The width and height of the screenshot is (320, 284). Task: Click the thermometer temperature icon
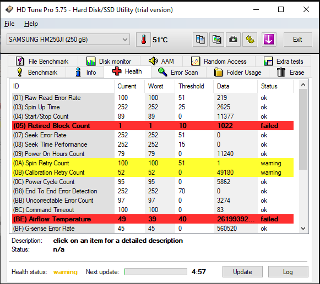point(143,40)
